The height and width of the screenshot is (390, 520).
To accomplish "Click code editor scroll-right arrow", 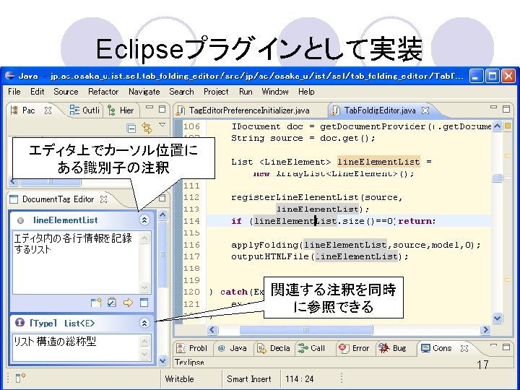I will pyautogui.click(x=486, y=329).
